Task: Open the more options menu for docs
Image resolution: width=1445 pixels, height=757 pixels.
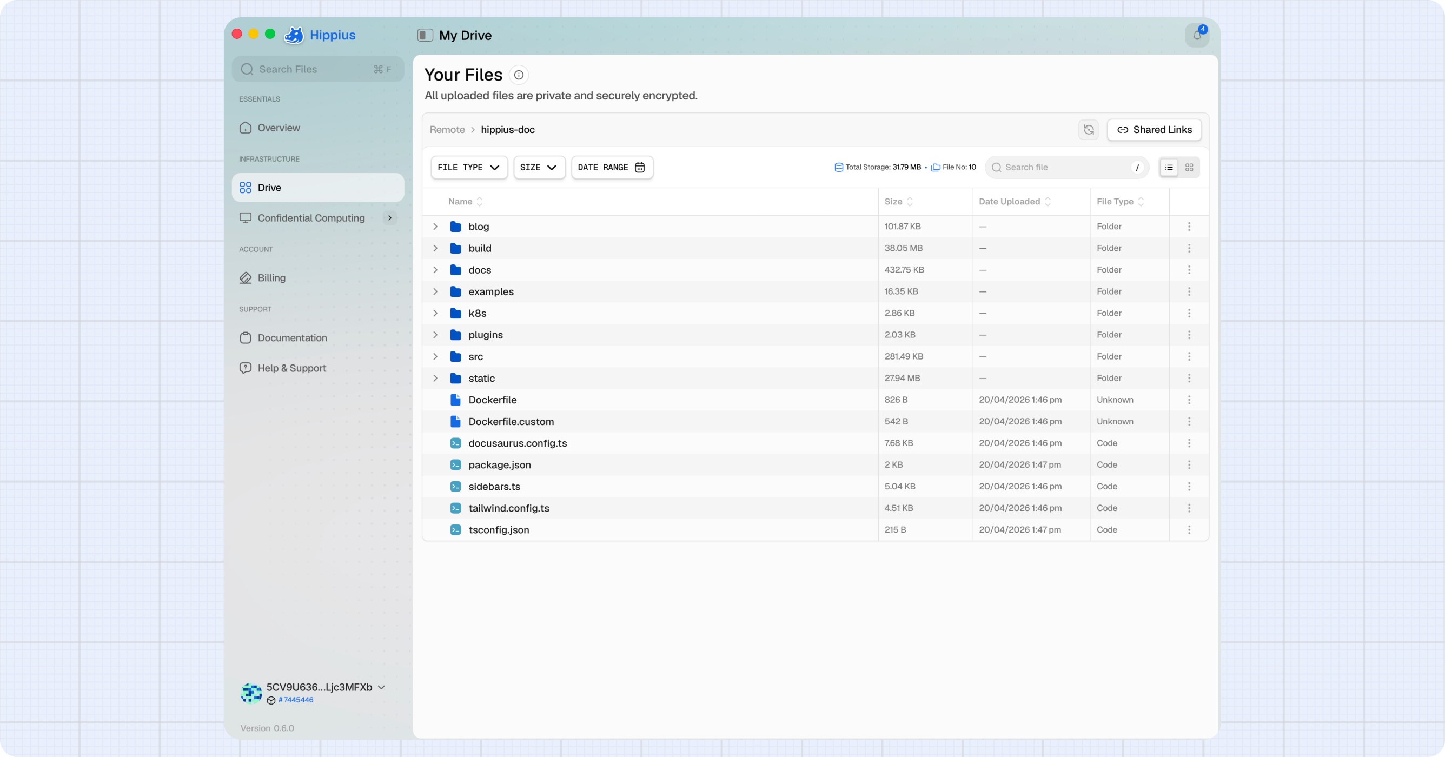Action: pyautogui.click(x=1189, y=270)
